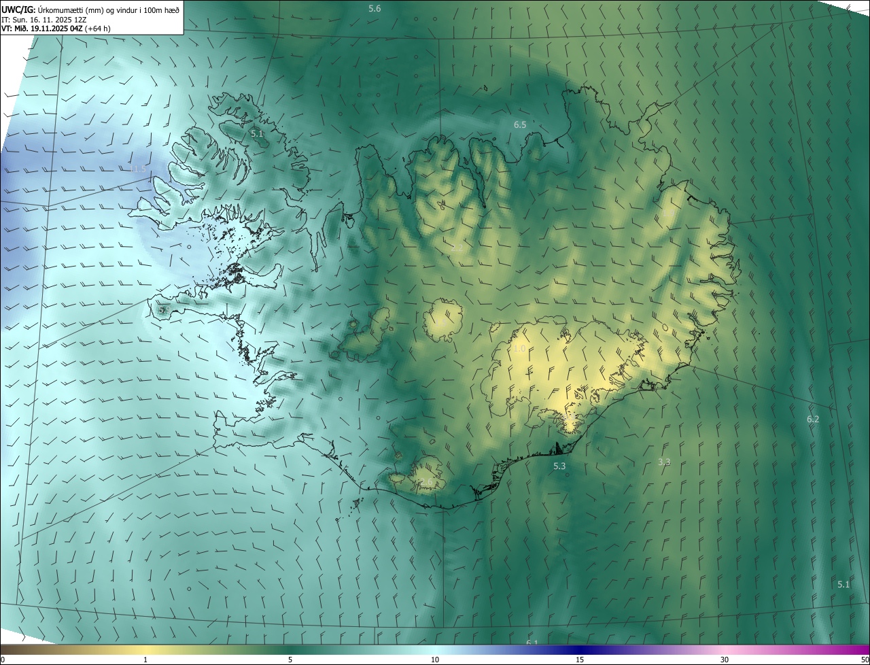Click the 6.2 value label on the map
This screenshot has height=665, width=870.
point(813,419)
